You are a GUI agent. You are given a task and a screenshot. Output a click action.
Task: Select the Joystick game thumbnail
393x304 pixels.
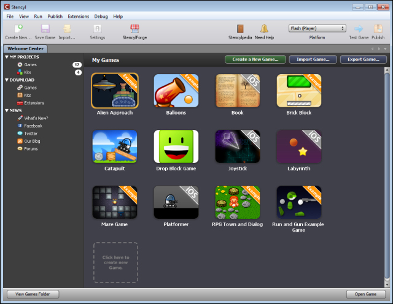click(238, 146)
